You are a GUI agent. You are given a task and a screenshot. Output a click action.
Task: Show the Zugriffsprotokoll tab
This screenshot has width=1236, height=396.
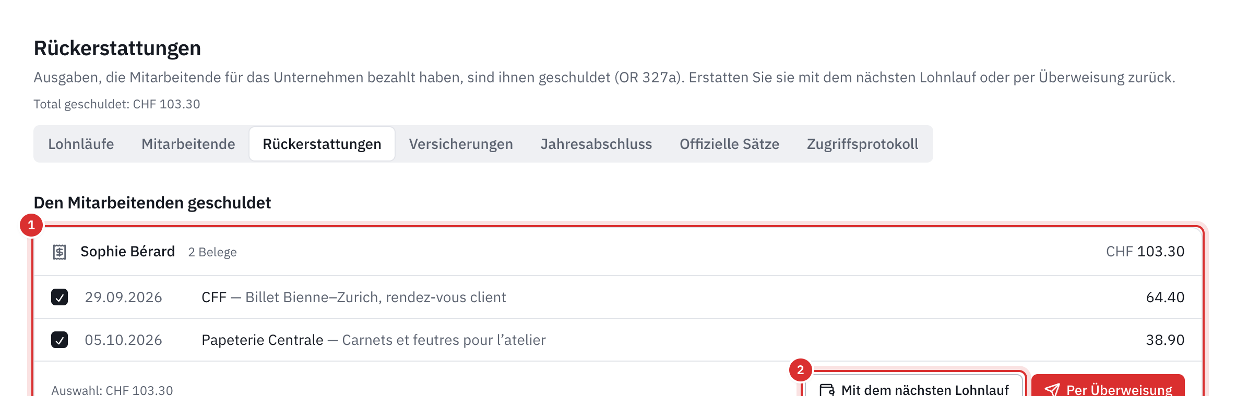pyautogui.click(x=862, y=144)
